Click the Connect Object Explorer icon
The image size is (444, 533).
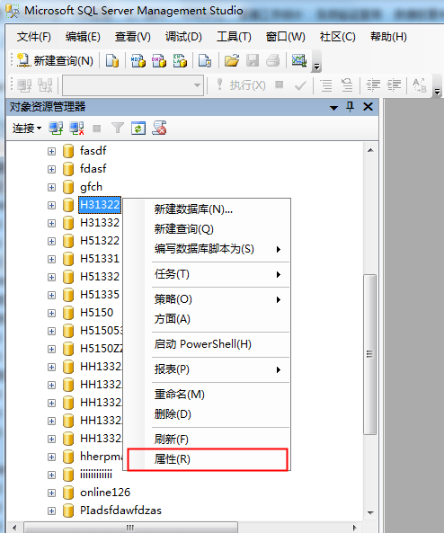[56, 129]
